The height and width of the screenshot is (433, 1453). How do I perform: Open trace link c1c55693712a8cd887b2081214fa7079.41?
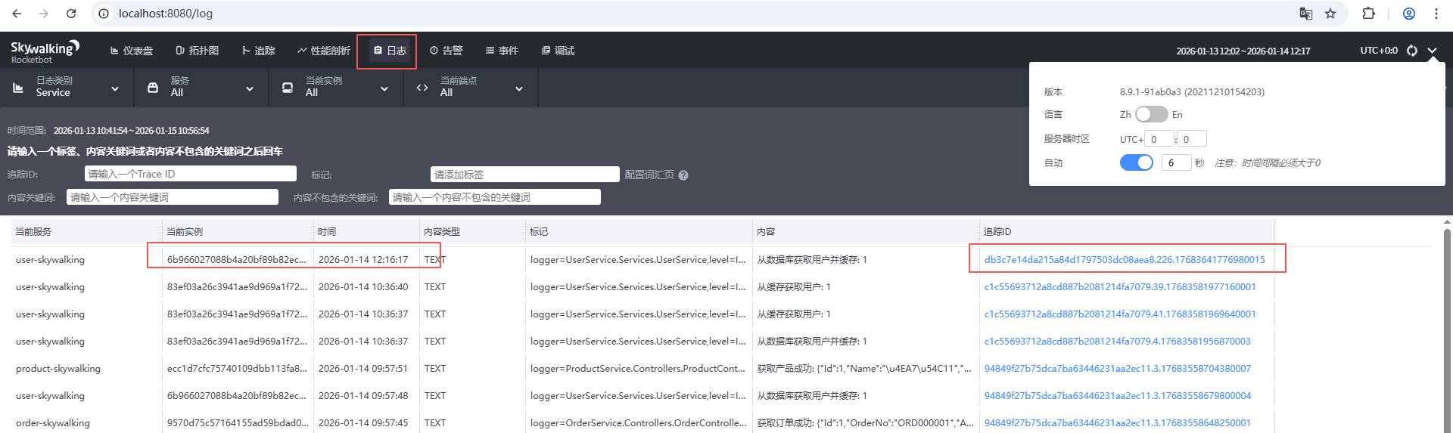1120,314
